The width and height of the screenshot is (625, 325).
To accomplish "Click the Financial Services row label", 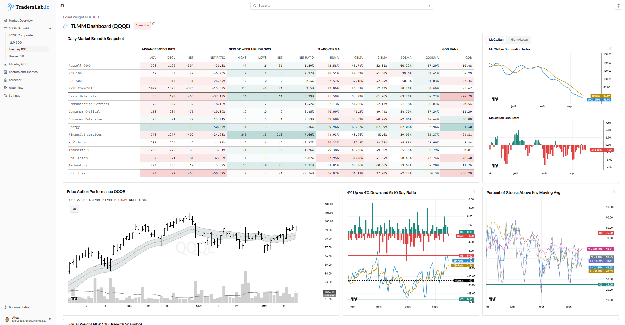I will click(x=85, y=135).
